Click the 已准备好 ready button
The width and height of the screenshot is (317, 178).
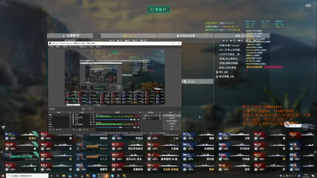(158, 9)
